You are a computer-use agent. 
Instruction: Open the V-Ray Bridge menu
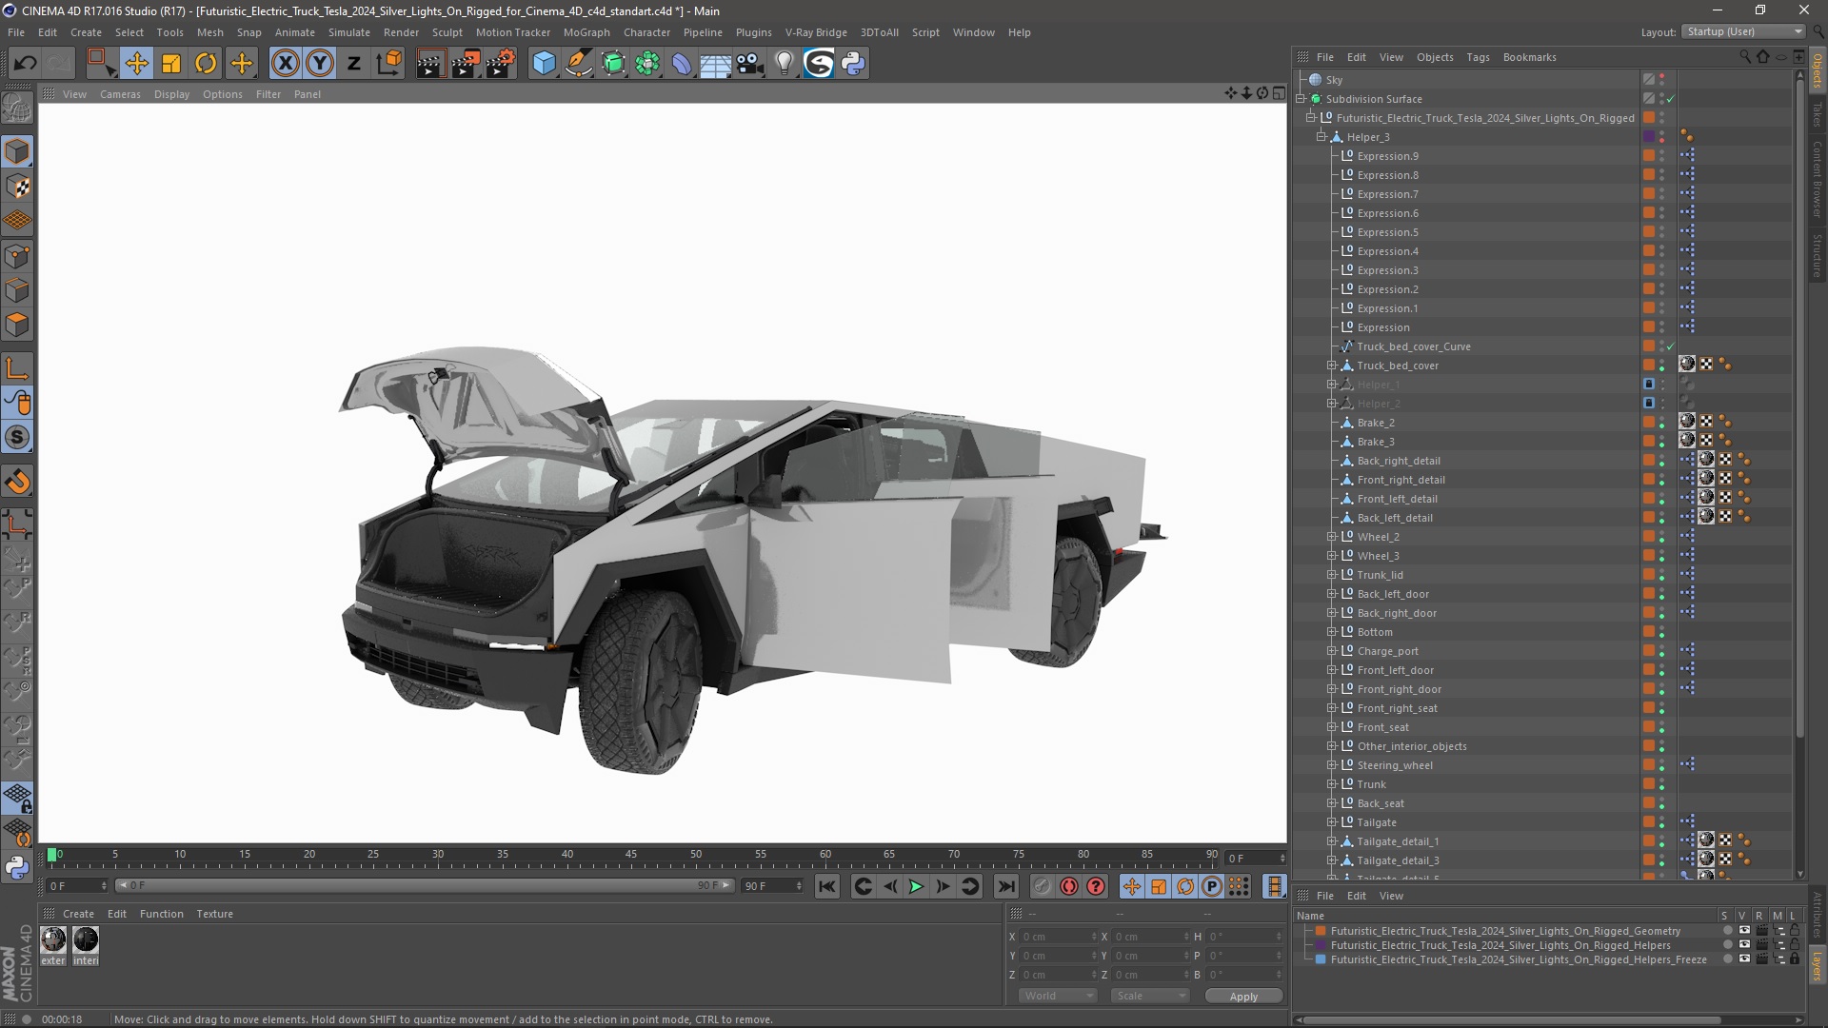[816, 32]
